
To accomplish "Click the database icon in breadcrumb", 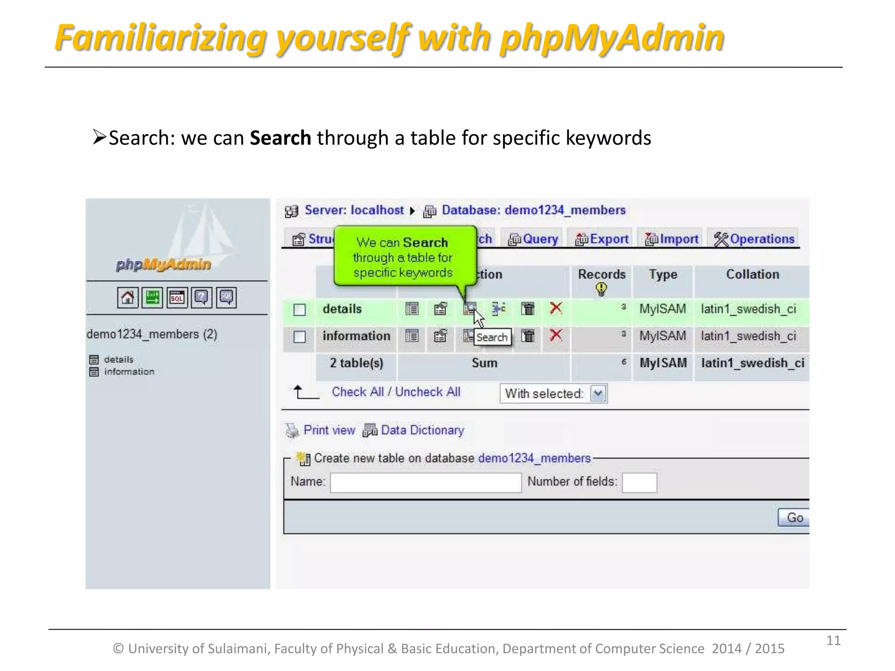I will point(430,211).
